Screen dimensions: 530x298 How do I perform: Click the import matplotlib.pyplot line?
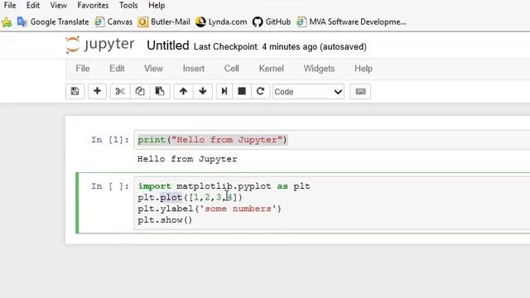pyautogui.click(x=224, y=186)
